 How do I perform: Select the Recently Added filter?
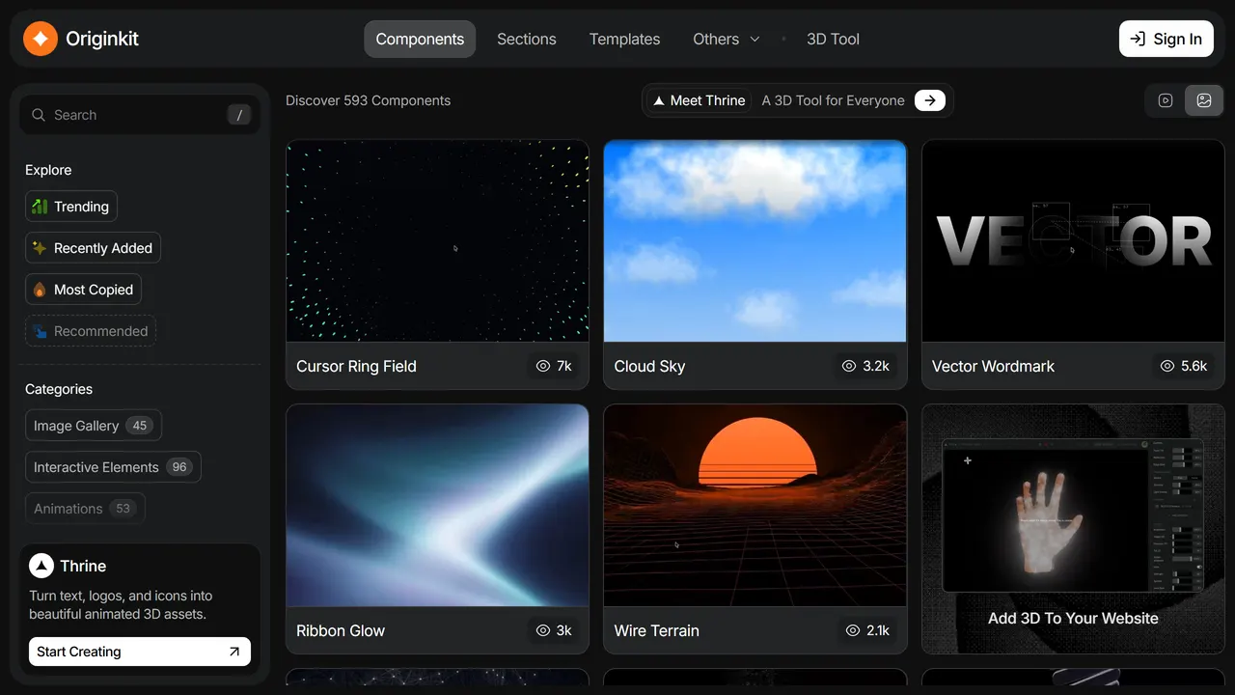click(93, 248)
